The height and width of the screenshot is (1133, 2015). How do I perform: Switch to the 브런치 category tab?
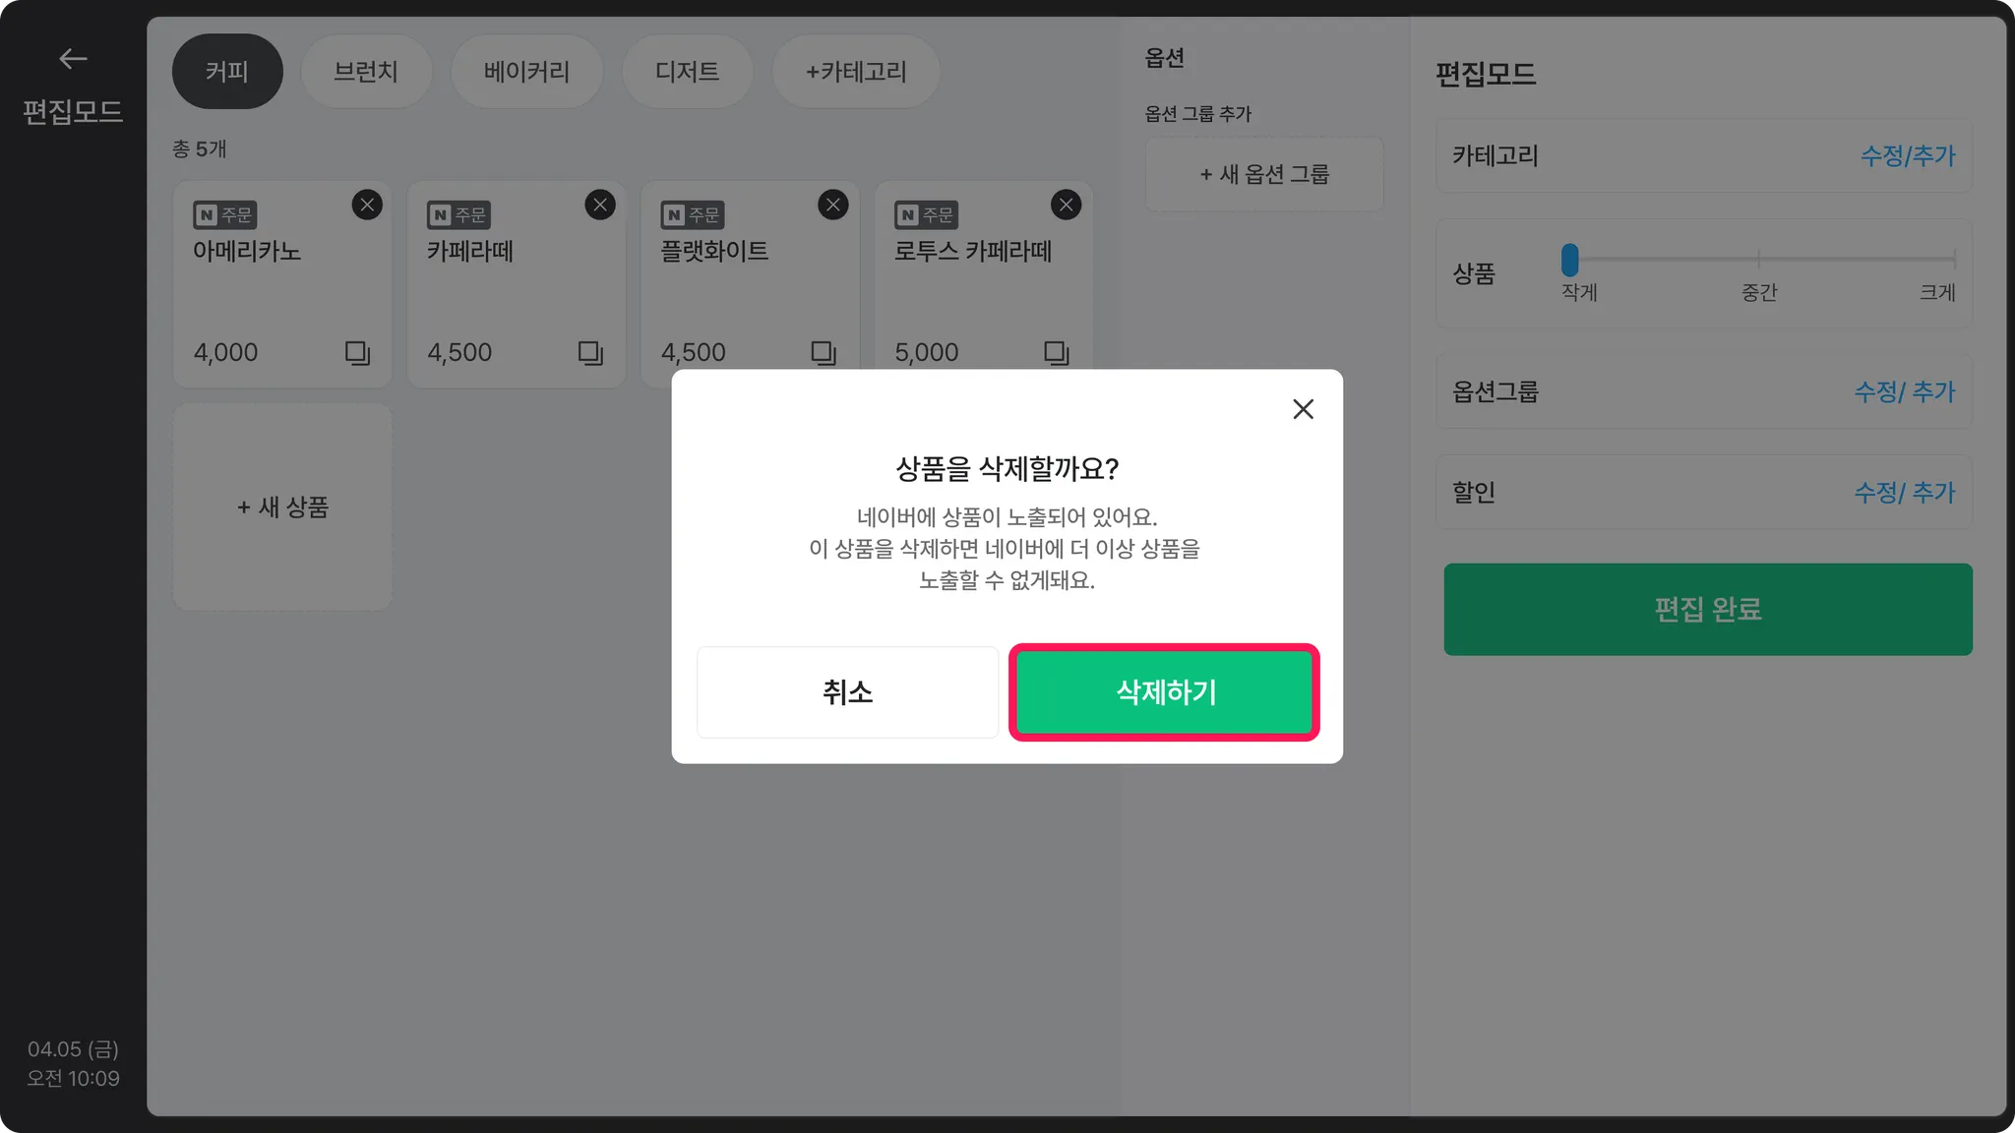(x=366, y=72)
